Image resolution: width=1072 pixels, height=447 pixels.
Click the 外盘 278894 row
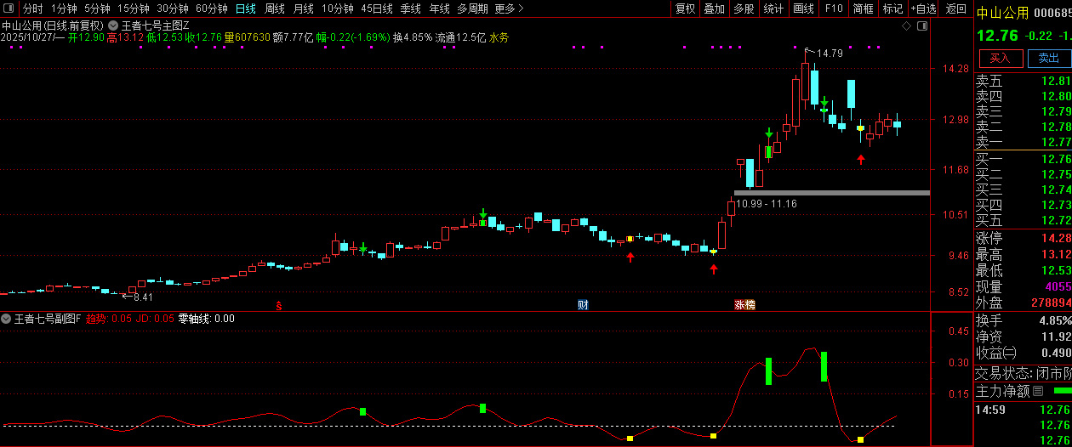[x=1023, y=303]
